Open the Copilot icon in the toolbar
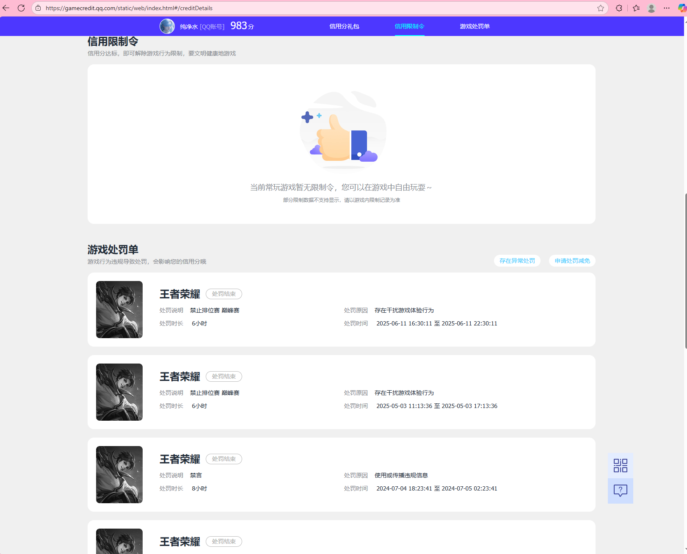The image size is (687, 554). coord(681,8)
